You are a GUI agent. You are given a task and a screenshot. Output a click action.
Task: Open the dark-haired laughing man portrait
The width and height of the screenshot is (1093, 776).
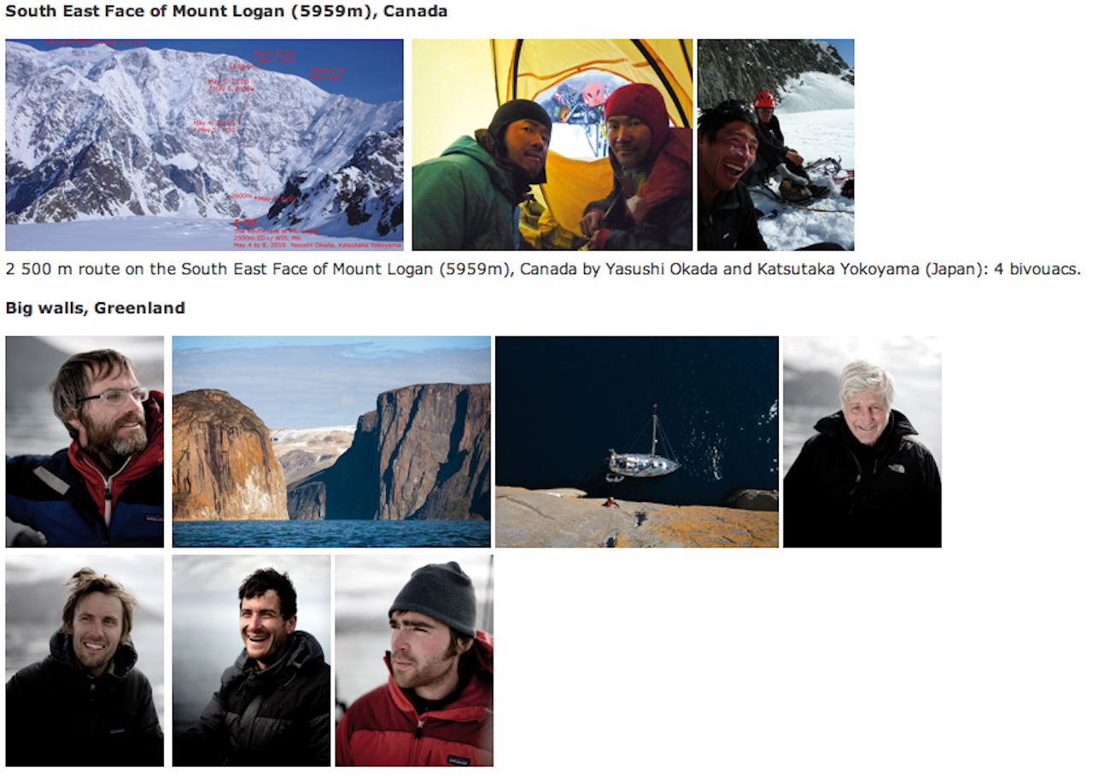[251, 661]
